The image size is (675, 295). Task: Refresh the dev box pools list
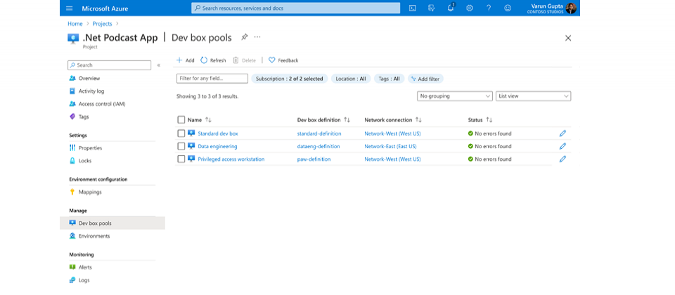(x=213, y=60)
